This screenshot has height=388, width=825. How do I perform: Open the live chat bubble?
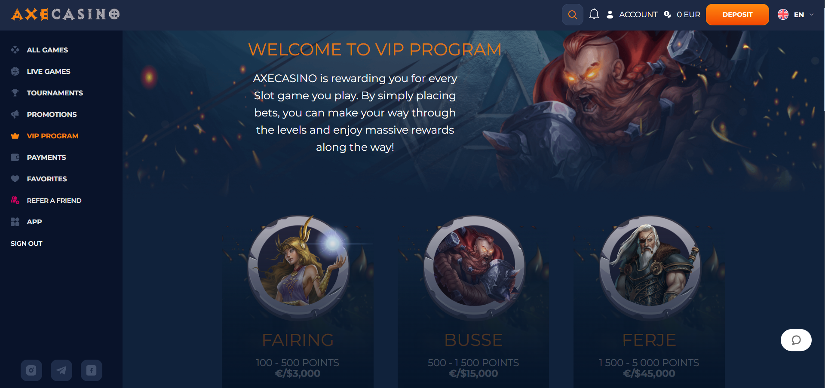coord(796,340)
